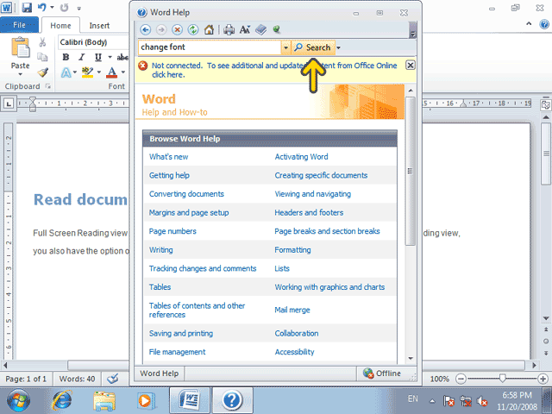552x414 pixels.
Task: Click the Cut scissors icon
Action: tap(42, 42)
